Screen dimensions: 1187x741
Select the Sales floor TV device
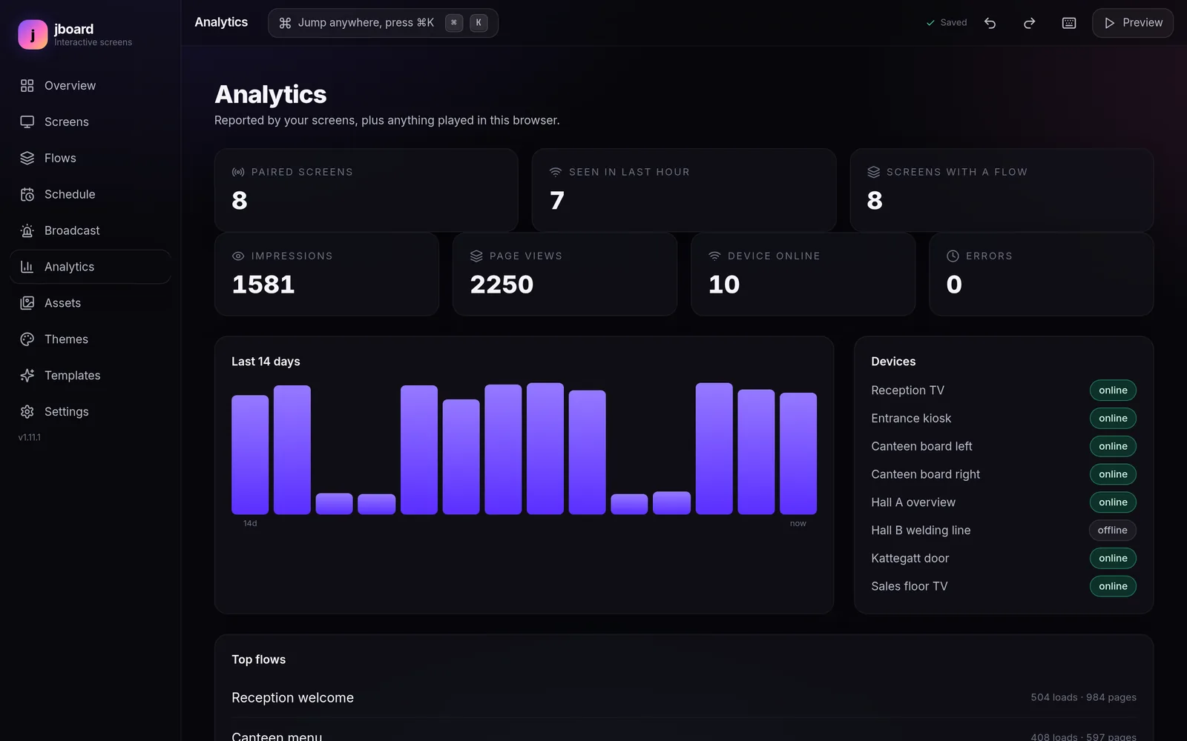pos(1004,586)
